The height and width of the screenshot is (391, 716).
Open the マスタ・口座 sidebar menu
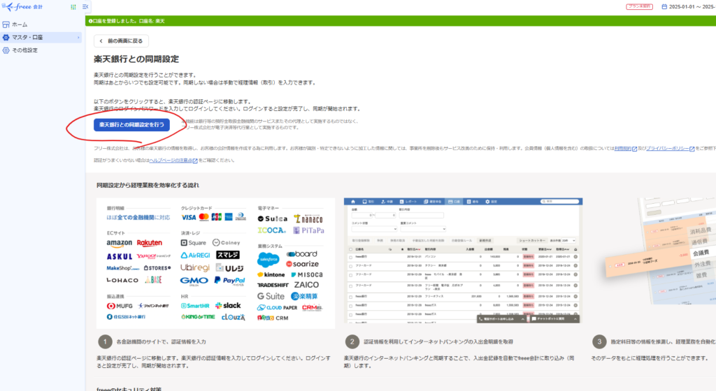click(41, 38)
